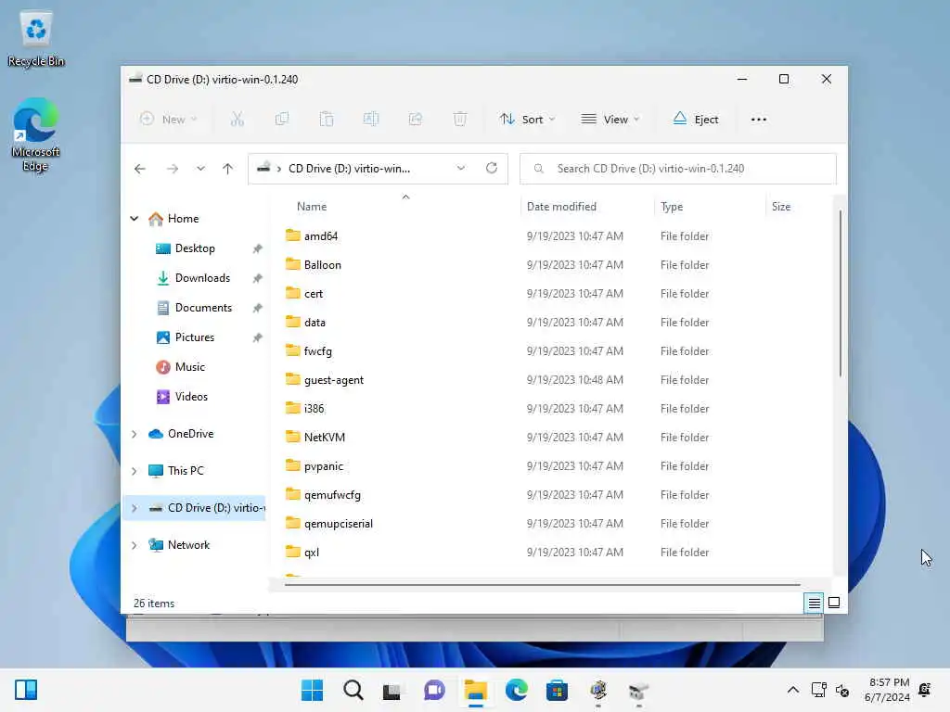Viewport: 950px width, 712px height.
Task: Open Recent locations chevron dropdown
Action: pyautogui.click(x=200, y=169)
